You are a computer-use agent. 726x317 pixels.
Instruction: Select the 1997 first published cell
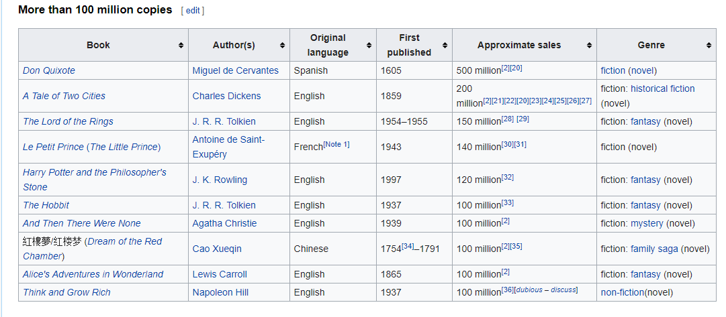click(x=414, y=180)
